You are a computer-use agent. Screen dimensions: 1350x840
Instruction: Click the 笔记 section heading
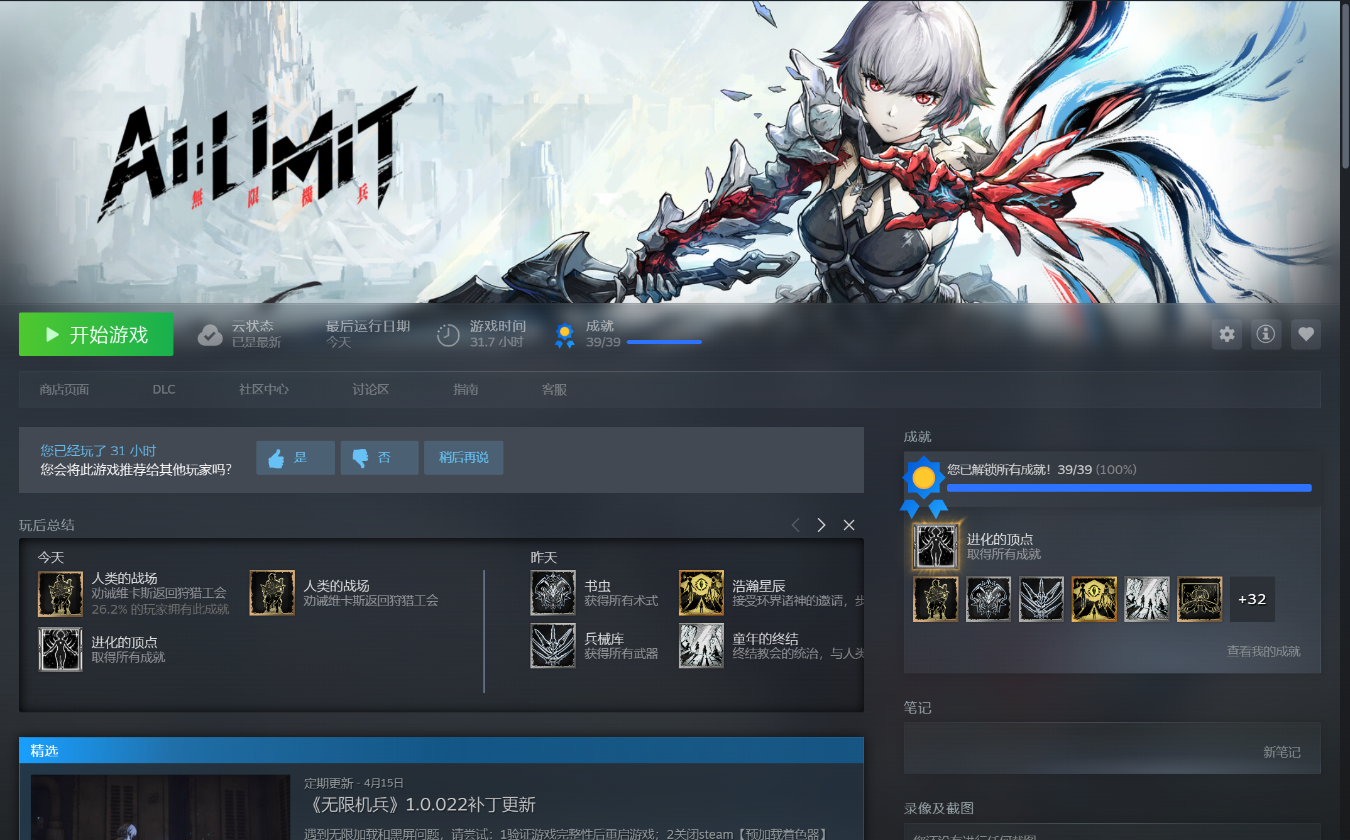coord(918,708)
